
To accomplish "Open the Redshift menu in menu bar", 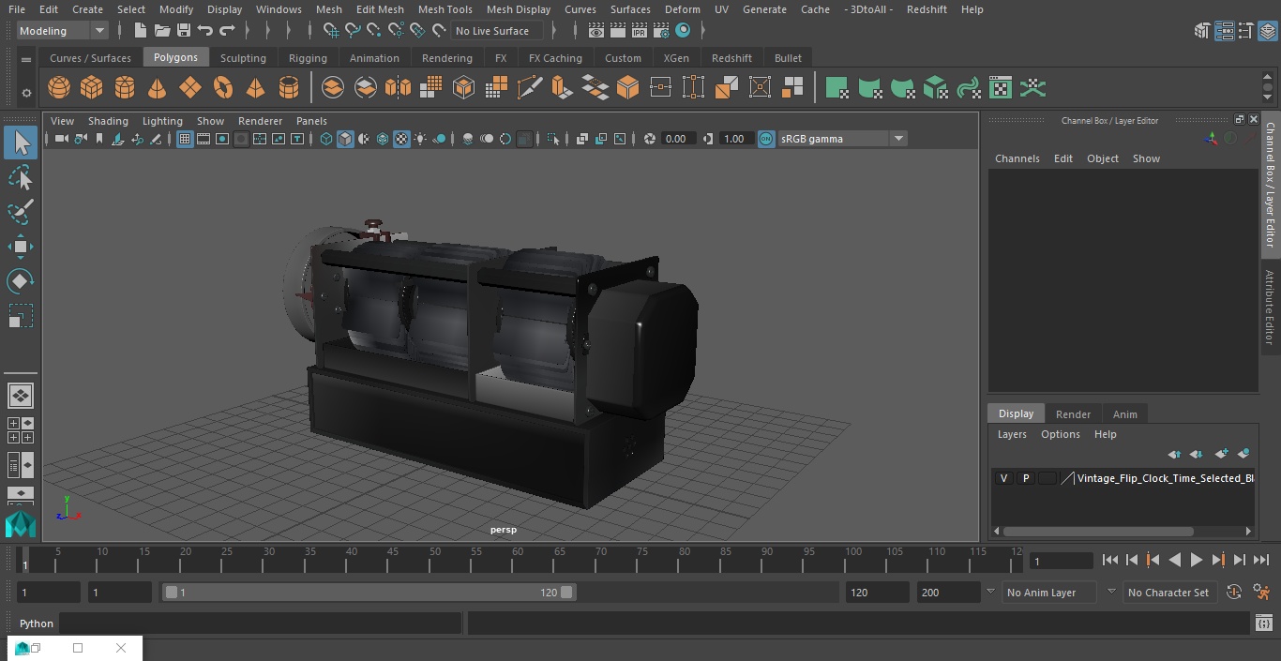I will tap(927, 9).
